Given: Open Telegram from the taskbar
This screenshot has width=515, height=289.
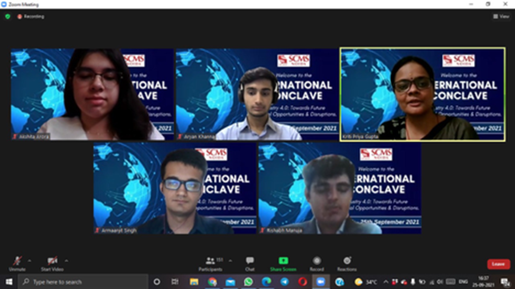Looking at the screenshot, I should click(x=285, y=282).
